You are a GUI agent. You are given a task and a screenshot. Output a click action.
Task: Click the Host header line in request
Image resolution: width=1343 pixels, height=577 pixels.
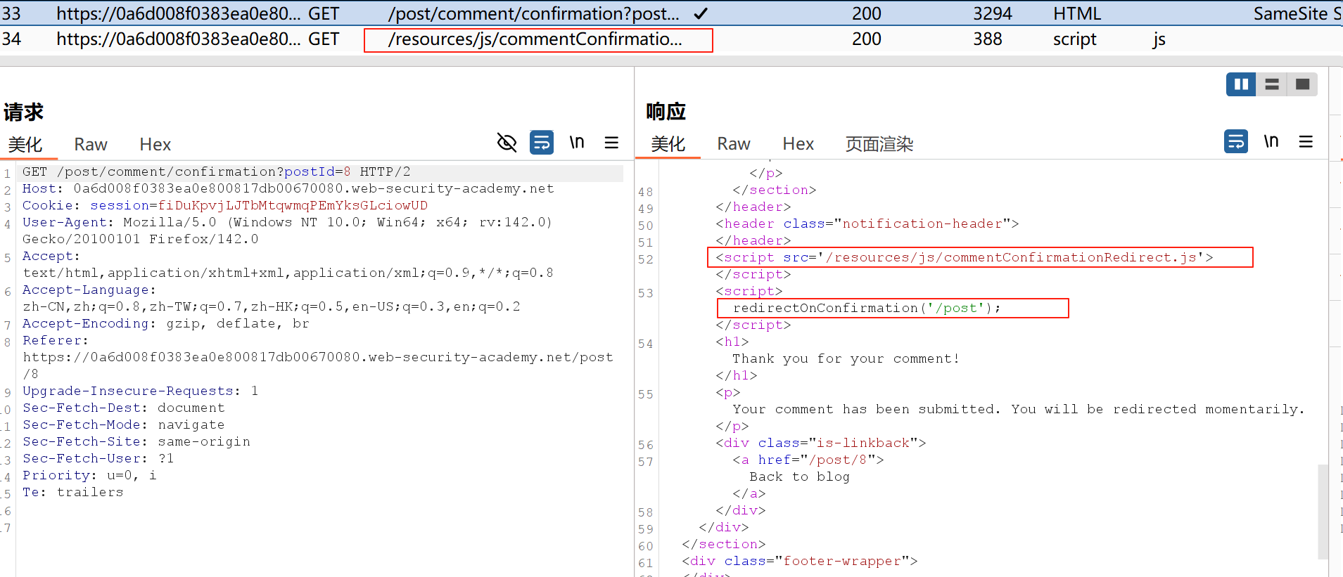tap(288, 188)
